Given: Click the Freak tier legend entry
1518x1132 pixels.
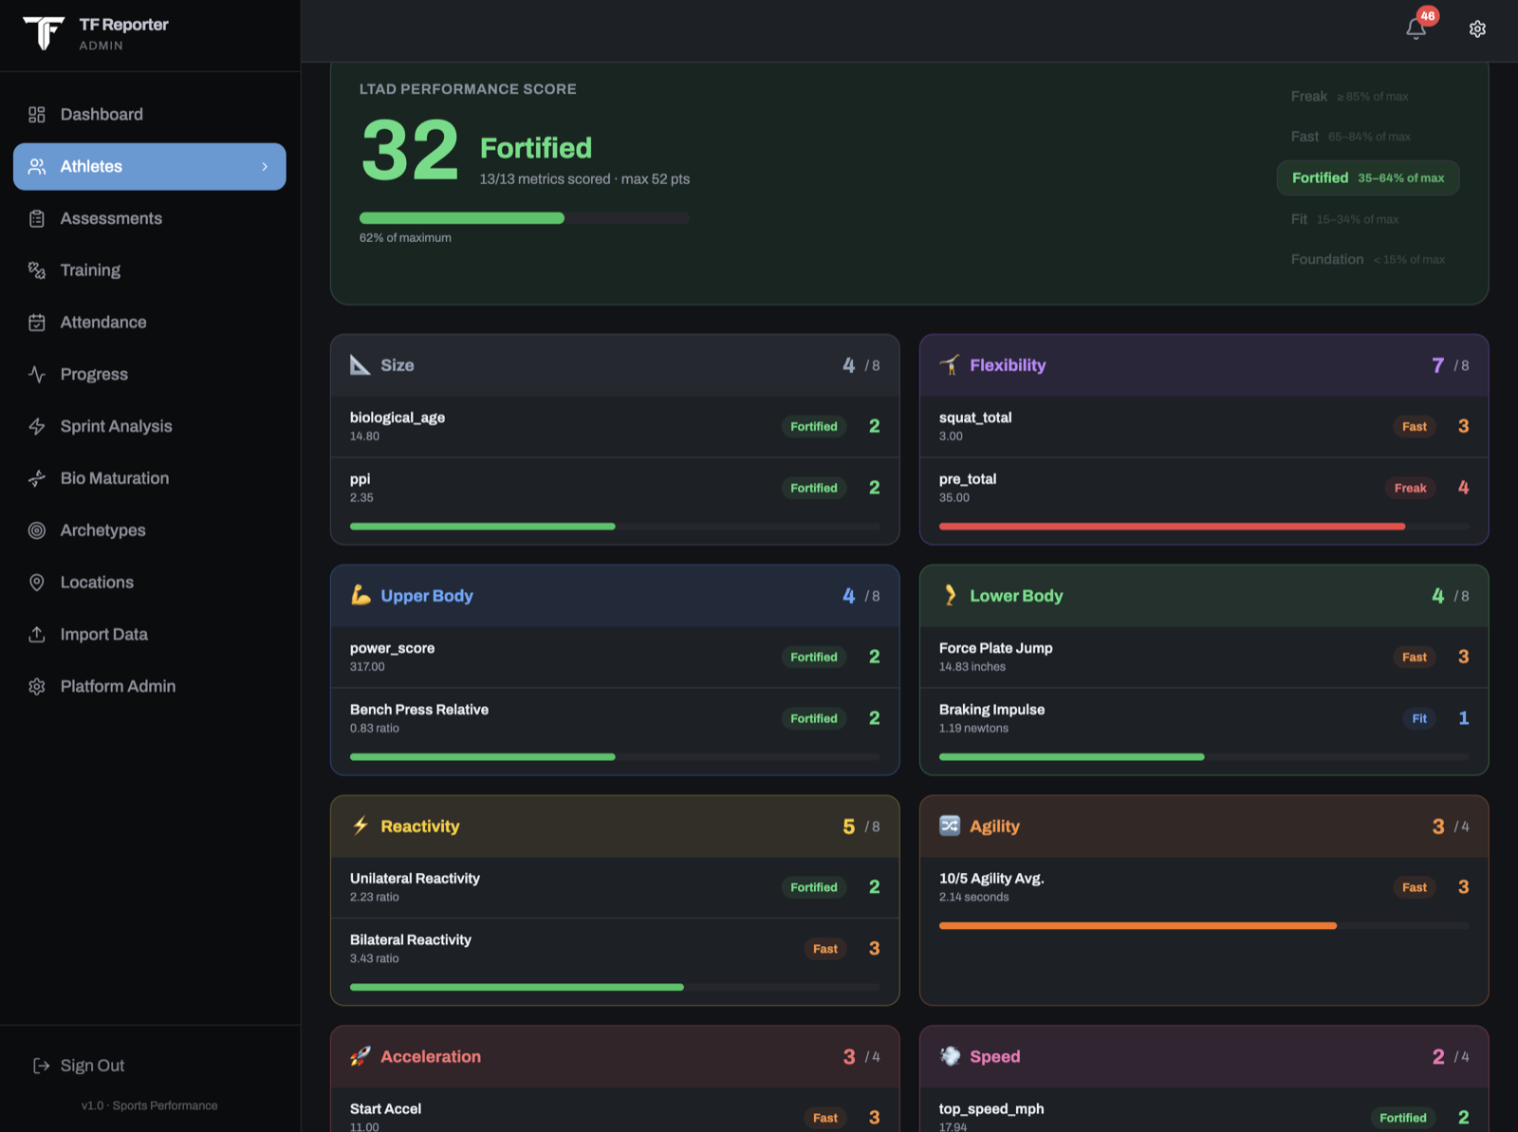Looking at the screenshot, I should (x=1349, y=97).
